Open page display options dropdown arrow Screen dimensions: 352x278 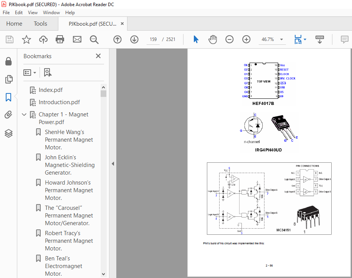point(305,39)
